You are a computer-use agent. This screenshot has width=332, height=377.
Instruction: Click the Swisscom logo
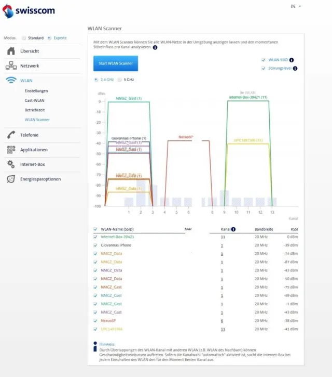pos(31,10)
